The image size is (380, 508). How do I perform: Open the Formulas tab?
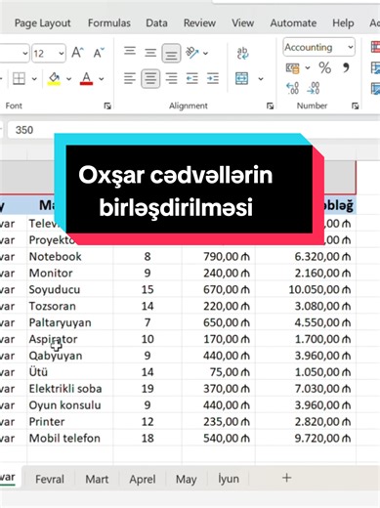[x=109, y=23]
